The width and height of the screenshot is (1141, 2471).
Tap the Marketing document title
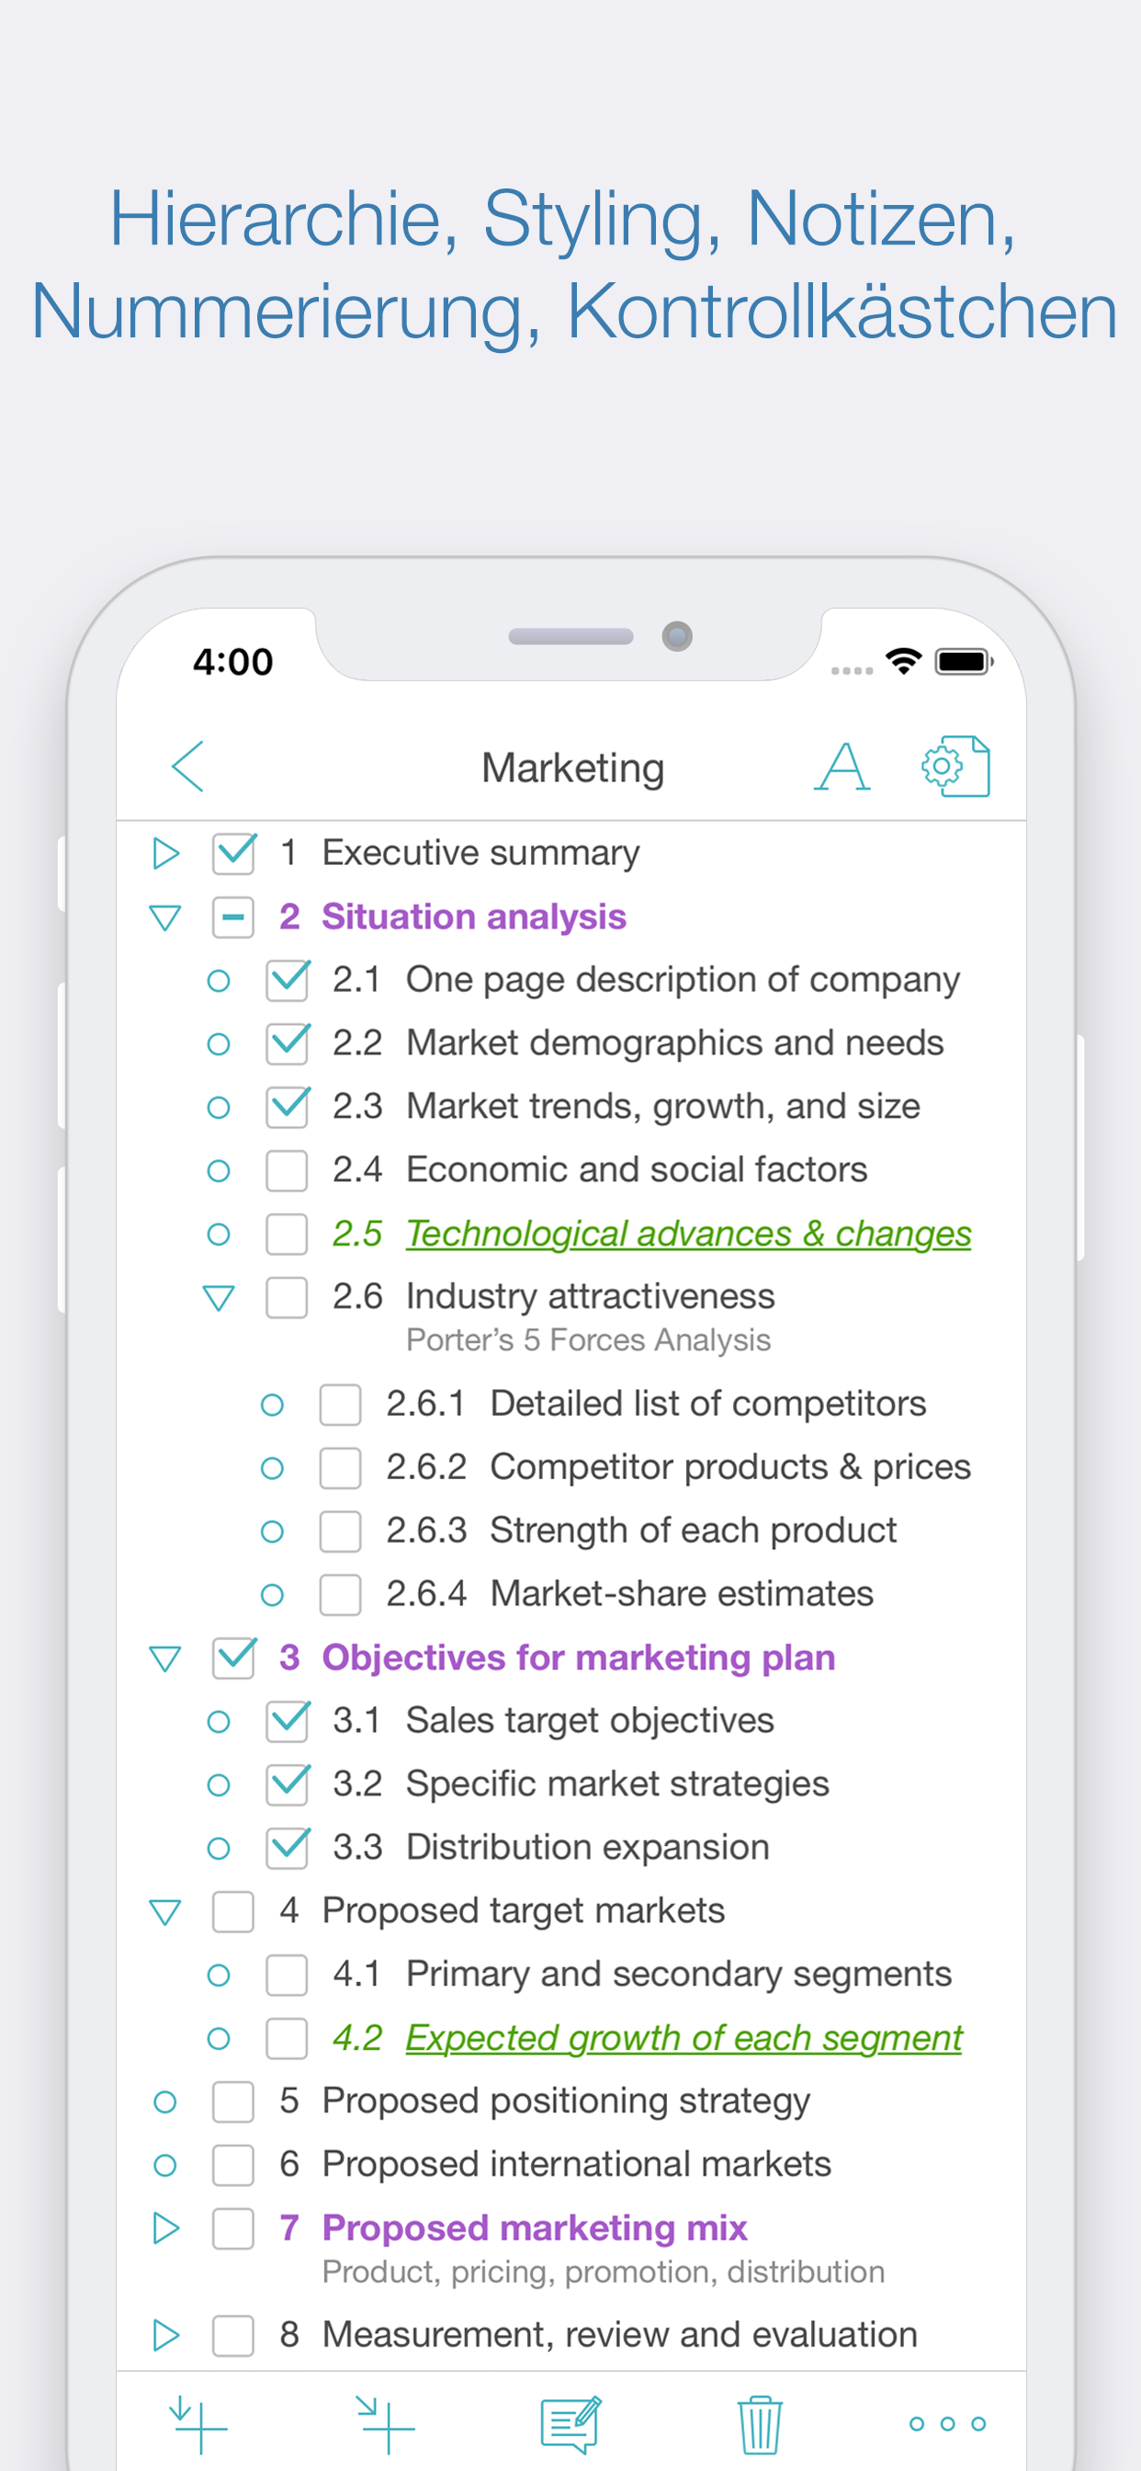[572, 769]
